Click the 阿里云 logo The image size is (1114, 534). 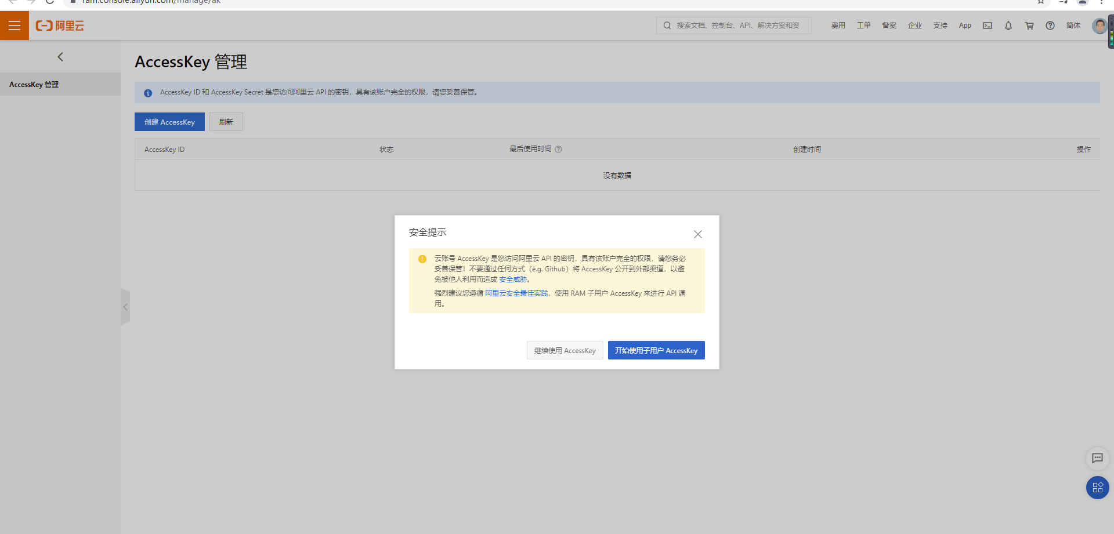(59, 26)
